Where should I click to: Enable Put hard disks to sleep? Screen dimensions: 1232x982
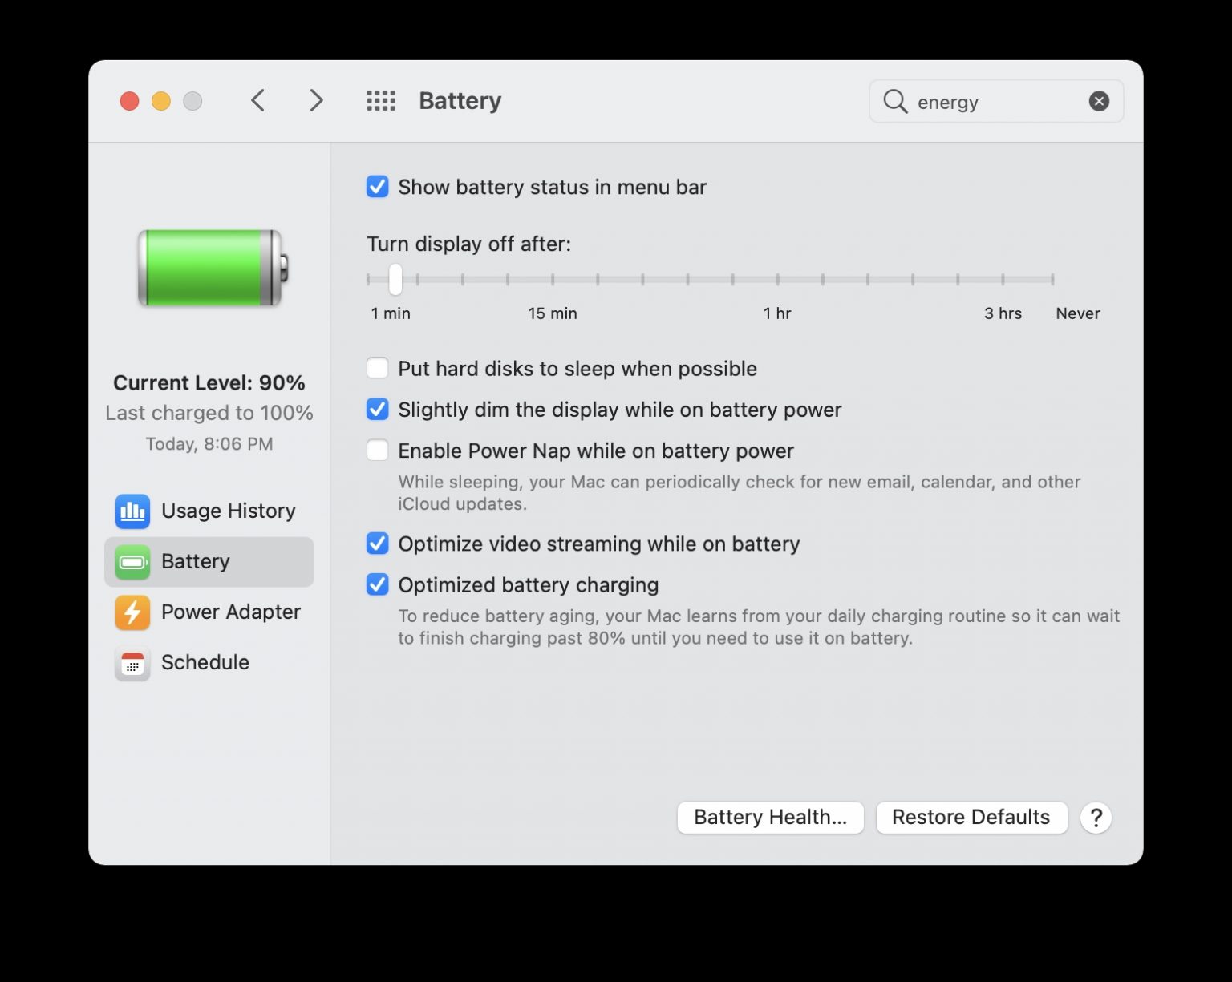point(378,369)
